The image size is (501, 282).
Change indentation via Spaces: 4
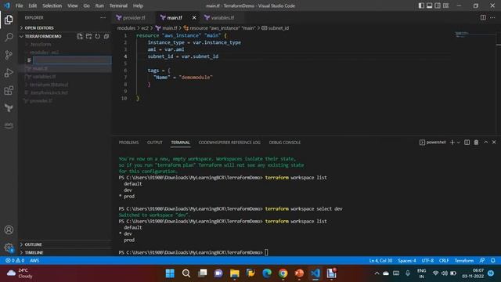[407, 261]
